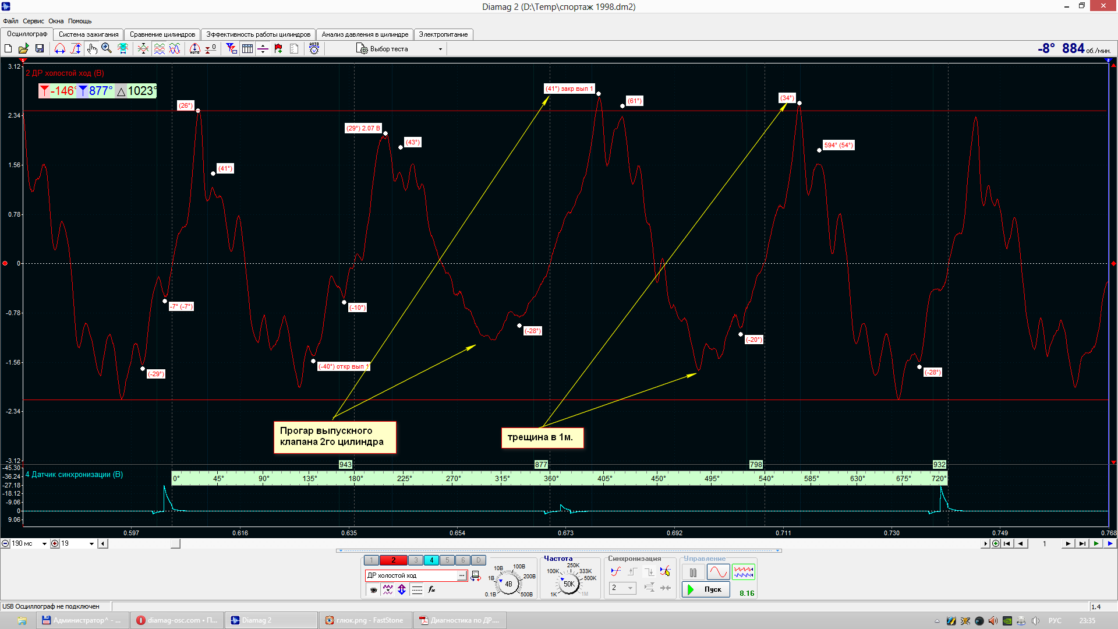Click the vertical position arrows icon
This screenshot has width=1118, height=629.
(x=402, y=590)
